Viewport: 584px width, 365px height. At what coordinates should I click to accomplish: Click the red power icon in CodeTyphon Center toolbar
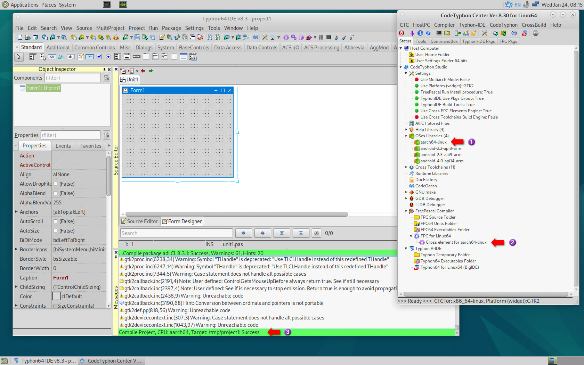pos(402,33)
